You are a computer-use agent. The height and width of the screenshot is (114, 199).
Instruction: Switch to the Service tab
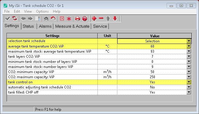point(100,26)
